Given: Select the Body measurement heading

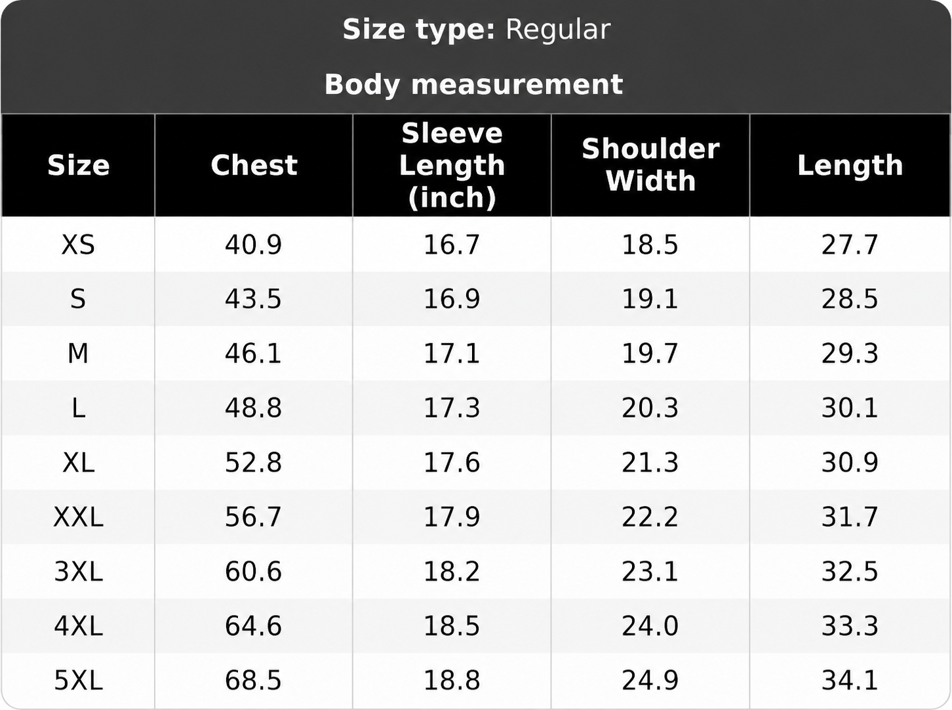Looking at the screenshot, I should click(473, 84).
